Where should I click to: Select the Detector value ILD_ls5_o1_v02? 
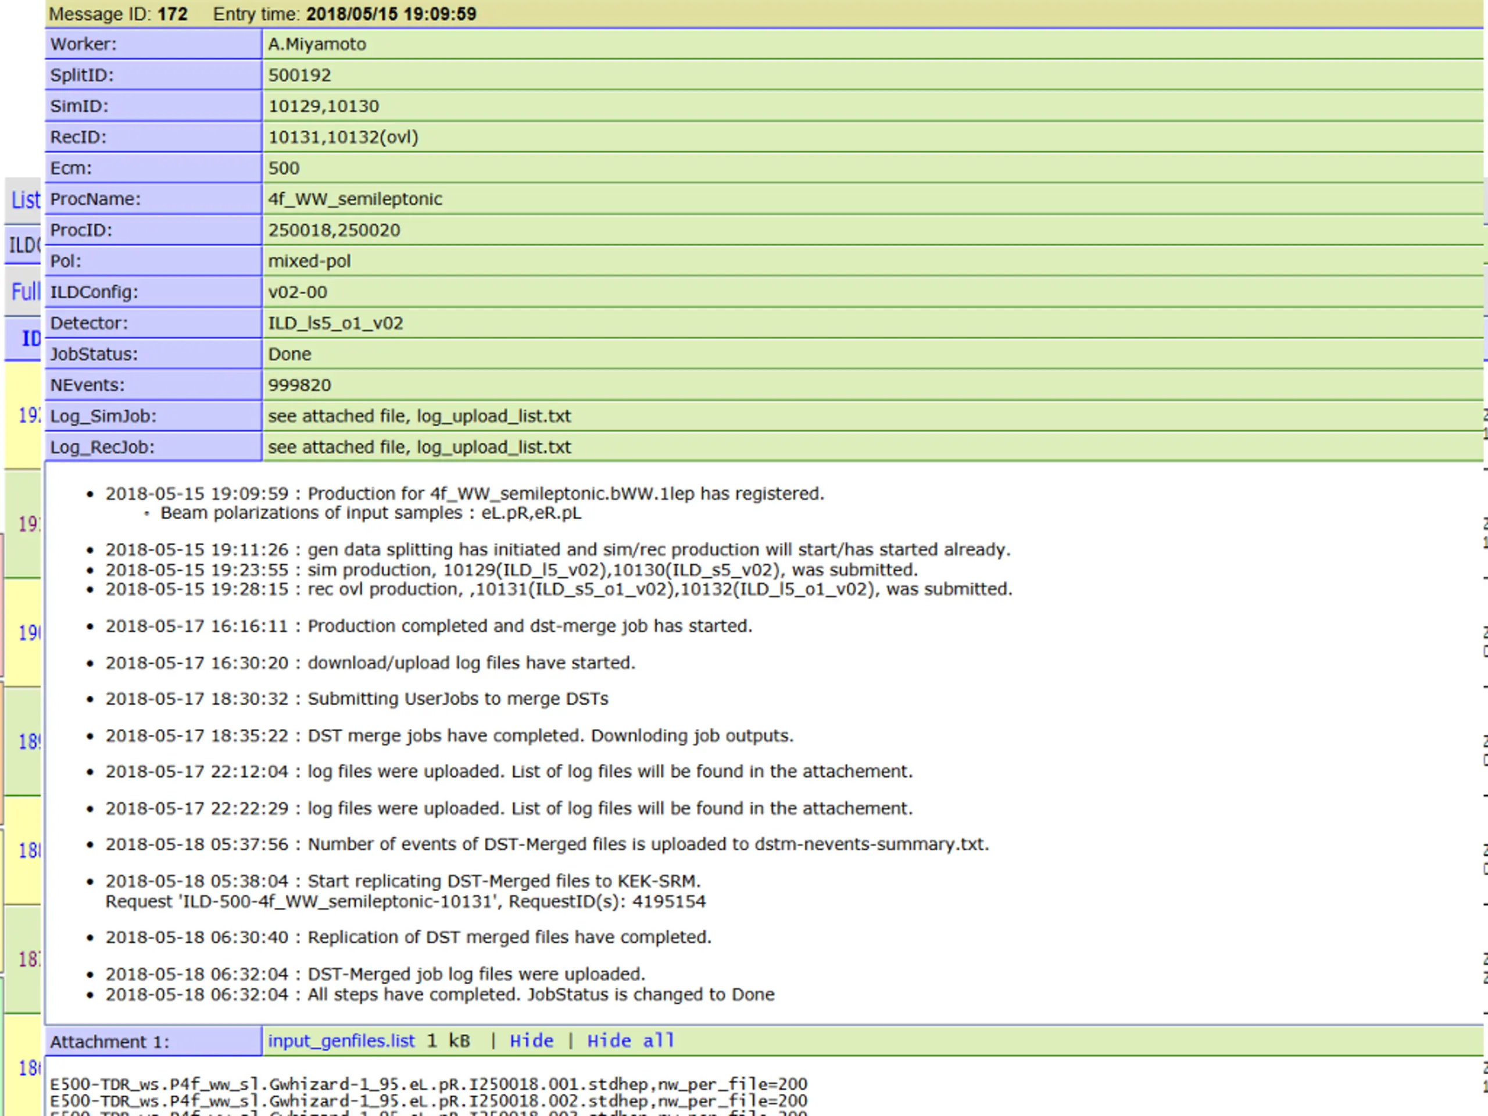pyautogui.click(x=336, y=323)
